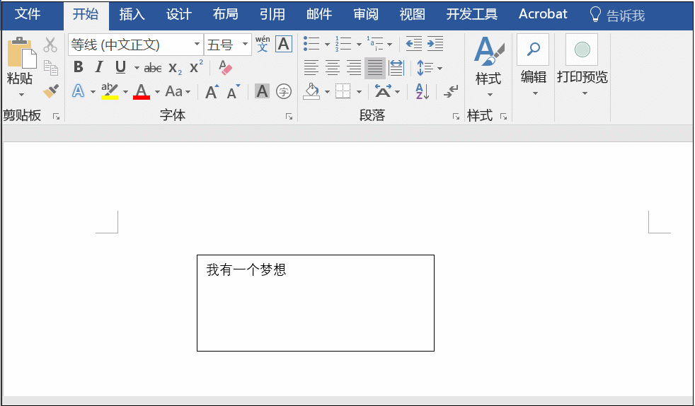Click the Find magnifier in 编辑
The image size is (695, 406).
(x=533, y=49)
